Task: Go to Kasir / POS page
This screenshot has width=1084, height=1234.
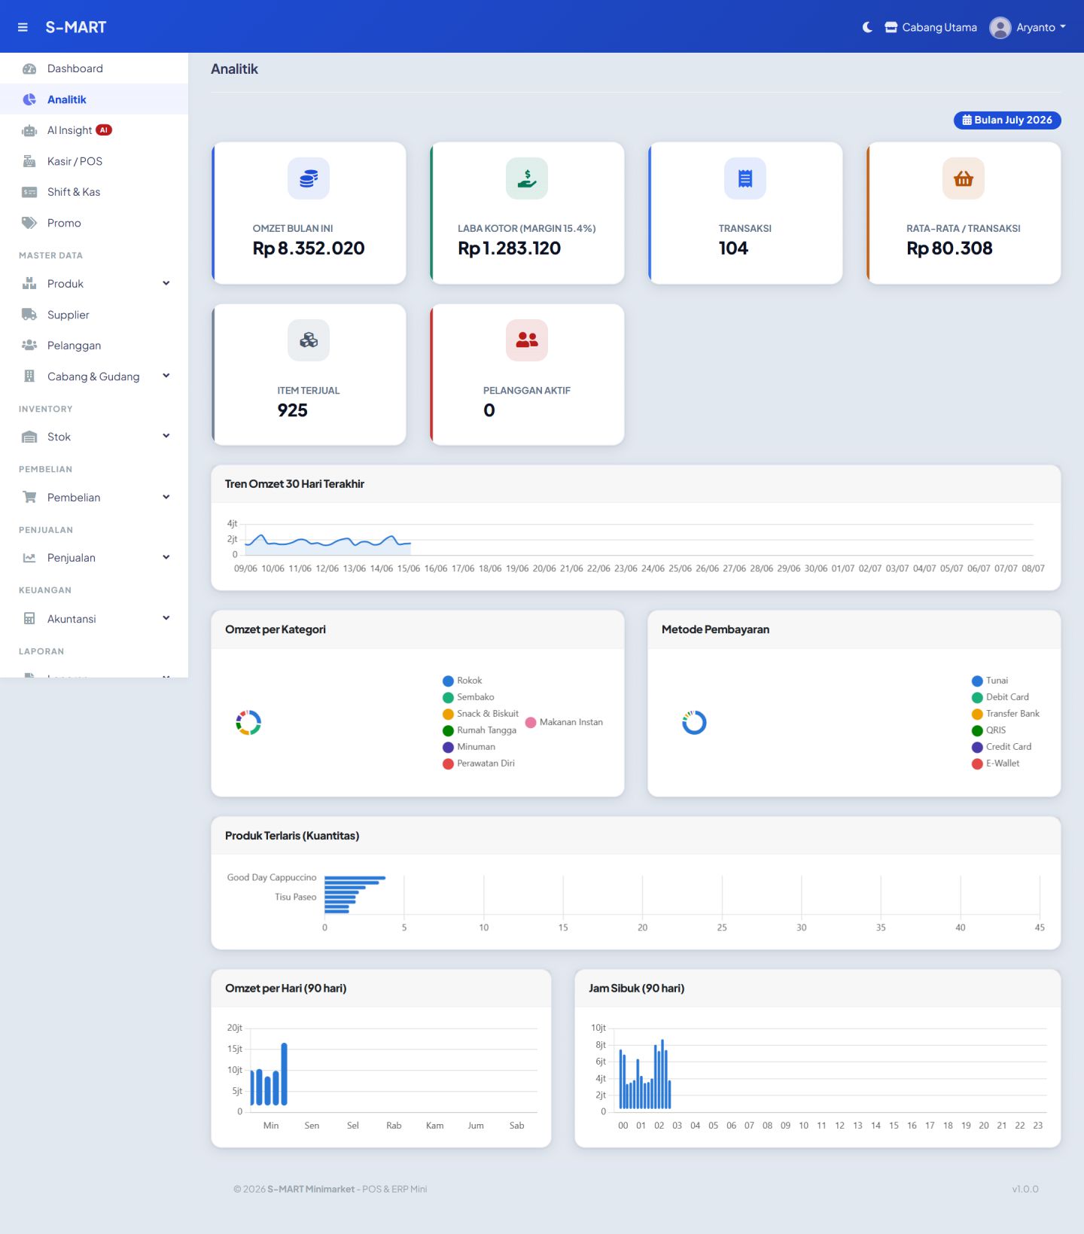Action: pyautogui.click(x=94, y=161)
